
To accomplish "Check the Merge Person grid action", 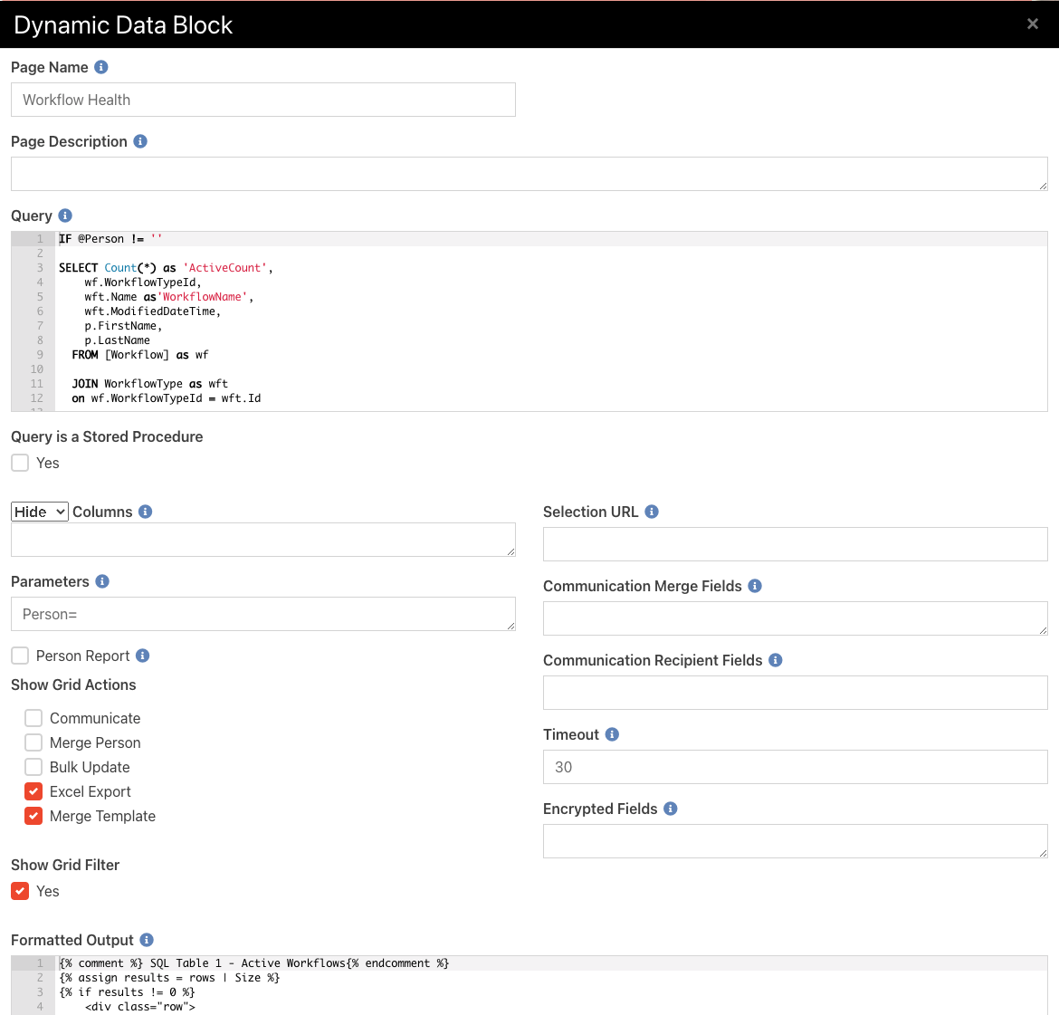I will tap(33, 742).
